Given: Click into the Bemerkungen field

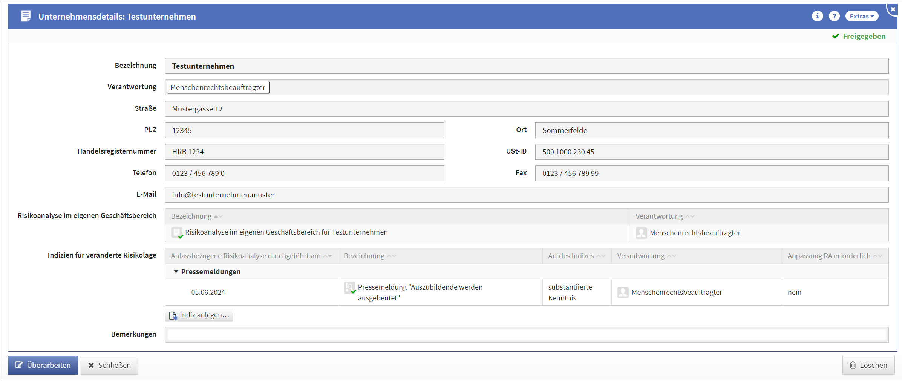Looking at the screenshot, I should click(x=526, y=334).
